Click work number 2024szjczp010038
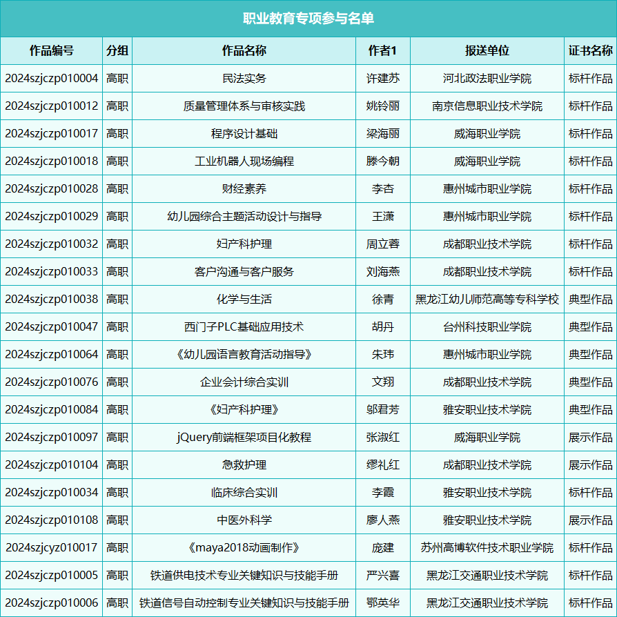 click(52, 299)
